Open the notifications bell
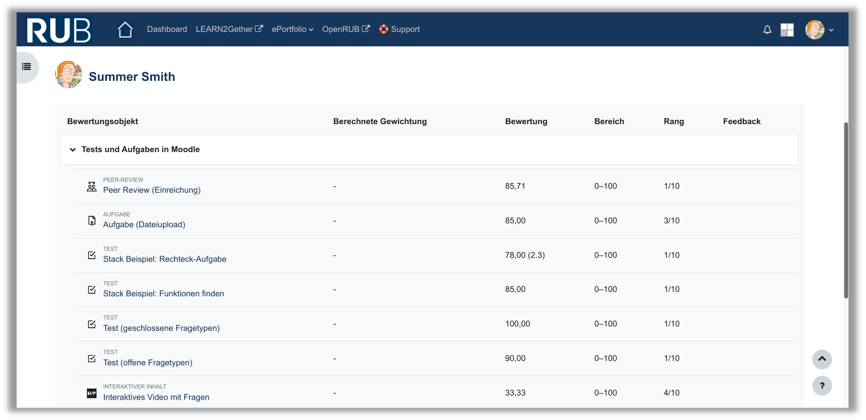 (x=767, y=30)
